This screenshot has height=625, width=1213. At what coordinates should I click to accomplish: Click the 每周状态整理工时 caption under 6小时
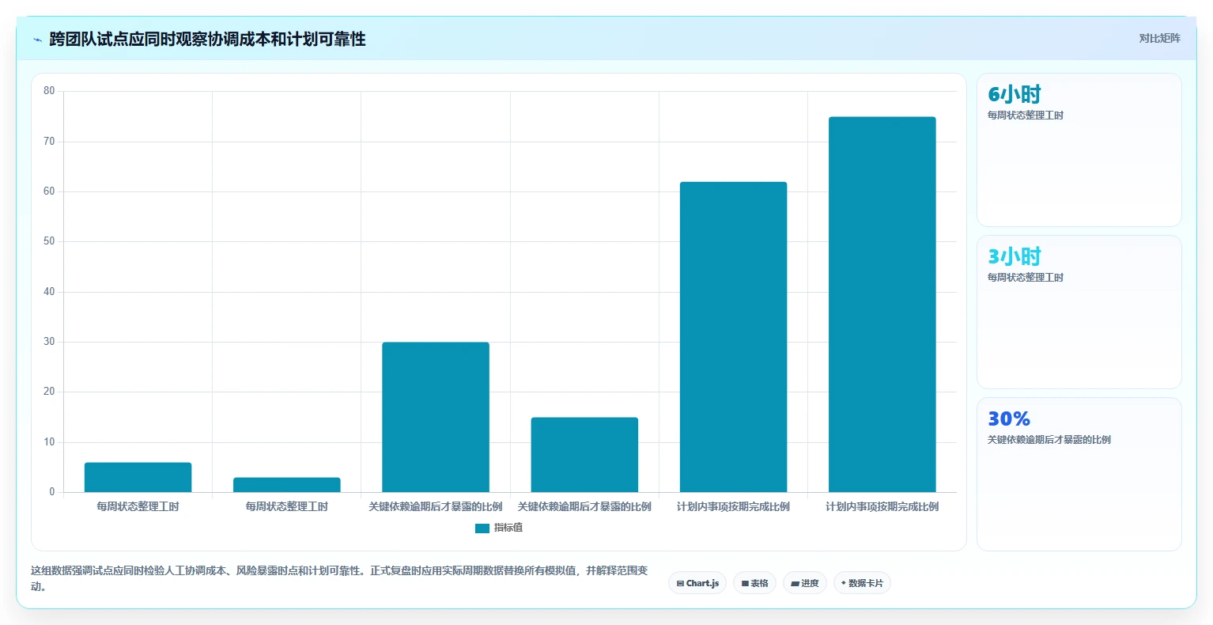pyautogui.click(x=1026, y=116)
